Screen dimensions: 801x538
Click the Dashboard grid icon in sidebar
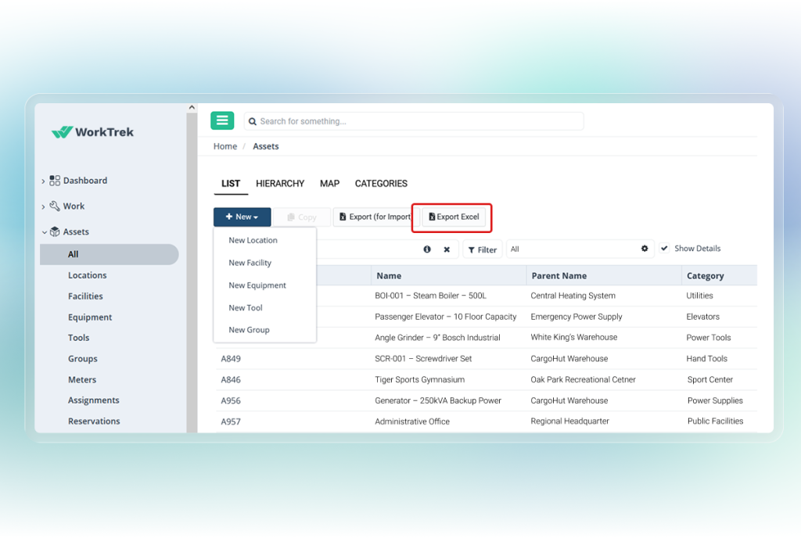coord(55,181)
